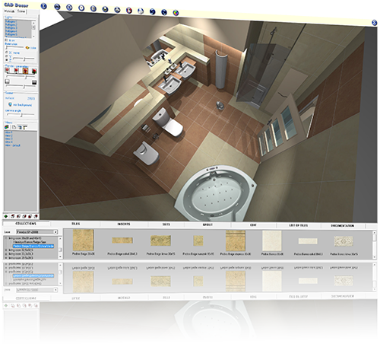This screenshot has height=344, width=380.
Task: Click the third icon in the Views toolbar
Action: (x=20, y=127)
